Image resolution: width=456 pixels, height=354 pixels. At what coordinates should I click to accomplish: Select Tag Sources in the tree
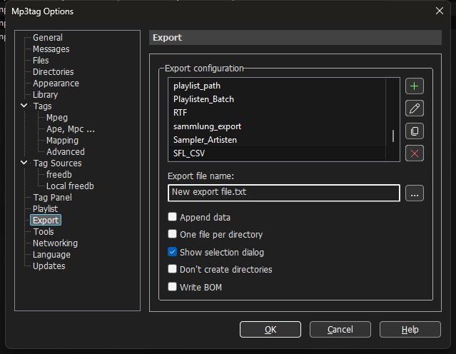[57, 163]
